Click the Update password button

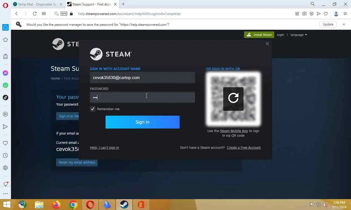pos(328,24)
